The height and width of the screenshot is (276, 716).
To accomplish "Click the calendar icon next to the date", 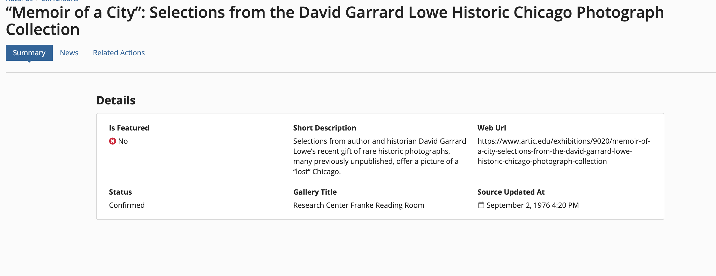I will (481, 205).
